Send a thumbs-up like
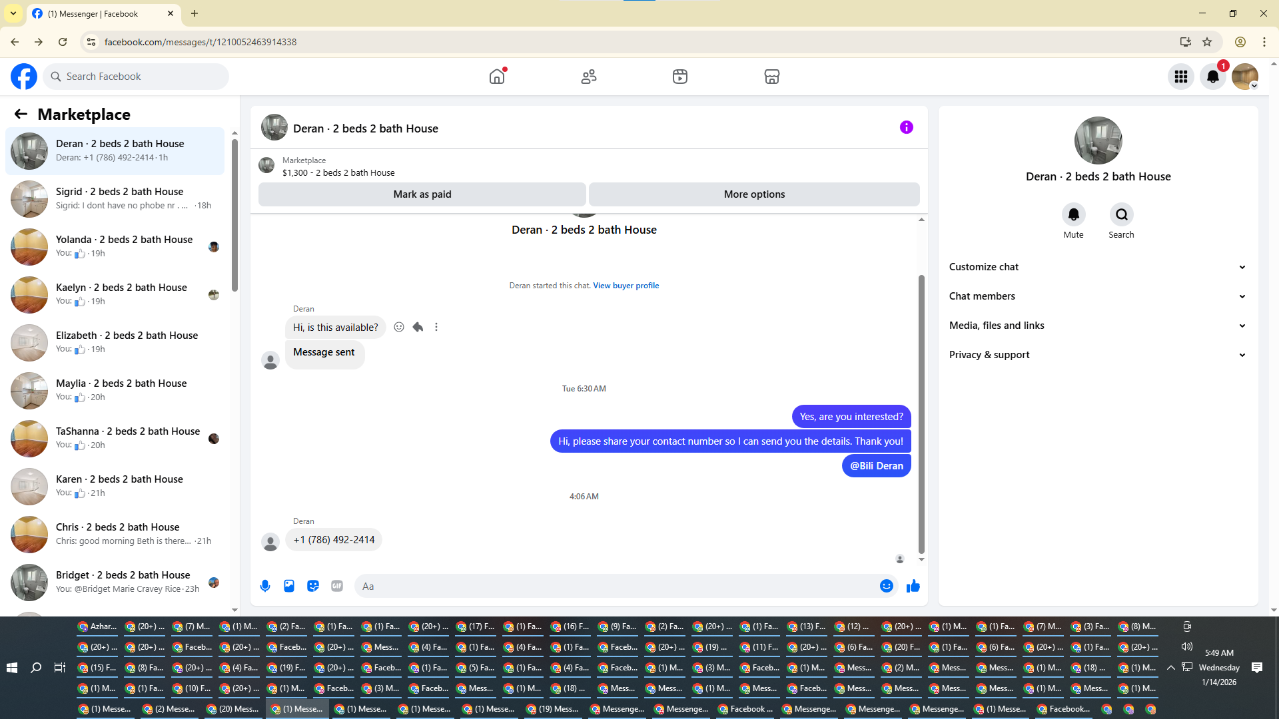This screenshot has width=1279, height=719. click(x=913, y=586)
